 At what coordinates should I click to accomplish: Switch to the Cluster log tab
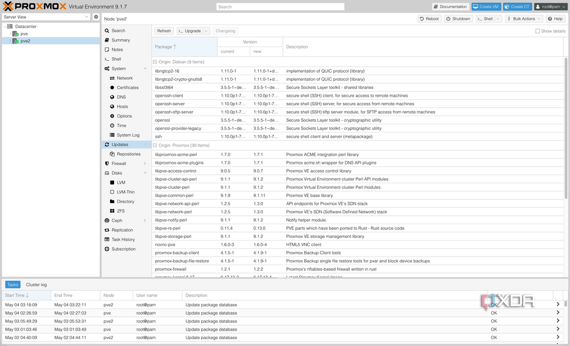(36, 285)
